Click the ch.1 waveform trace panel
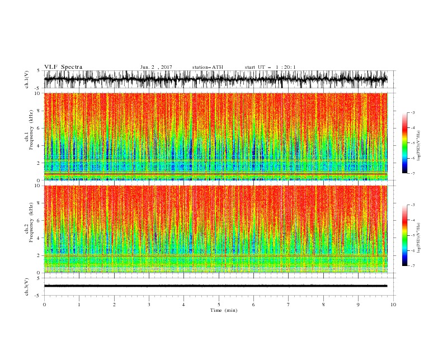443x342 pixels. point(219,79)
